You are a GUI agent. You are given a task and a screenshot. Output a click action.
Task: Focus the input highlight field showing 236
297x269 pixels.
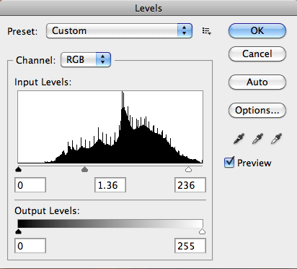[x=190, y=185]
